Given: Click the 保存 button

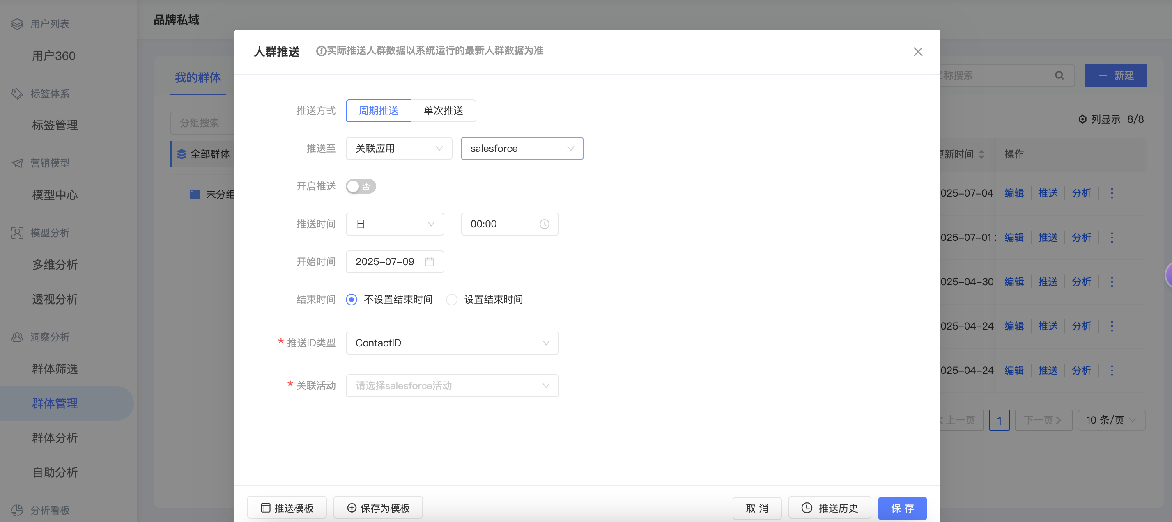Looking at the screenshot, I should 902,508.
